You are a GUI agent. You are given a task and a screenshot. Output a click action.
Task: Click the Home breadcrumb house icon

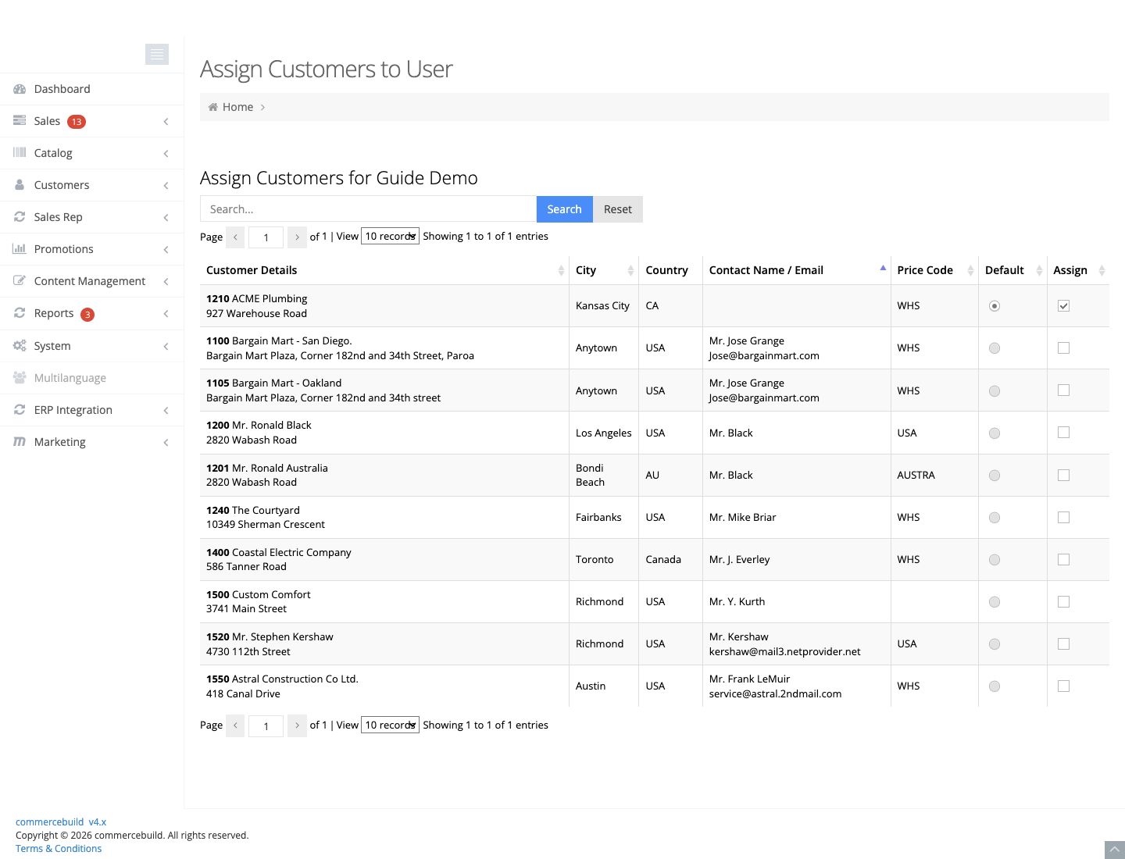click(212, 107)
